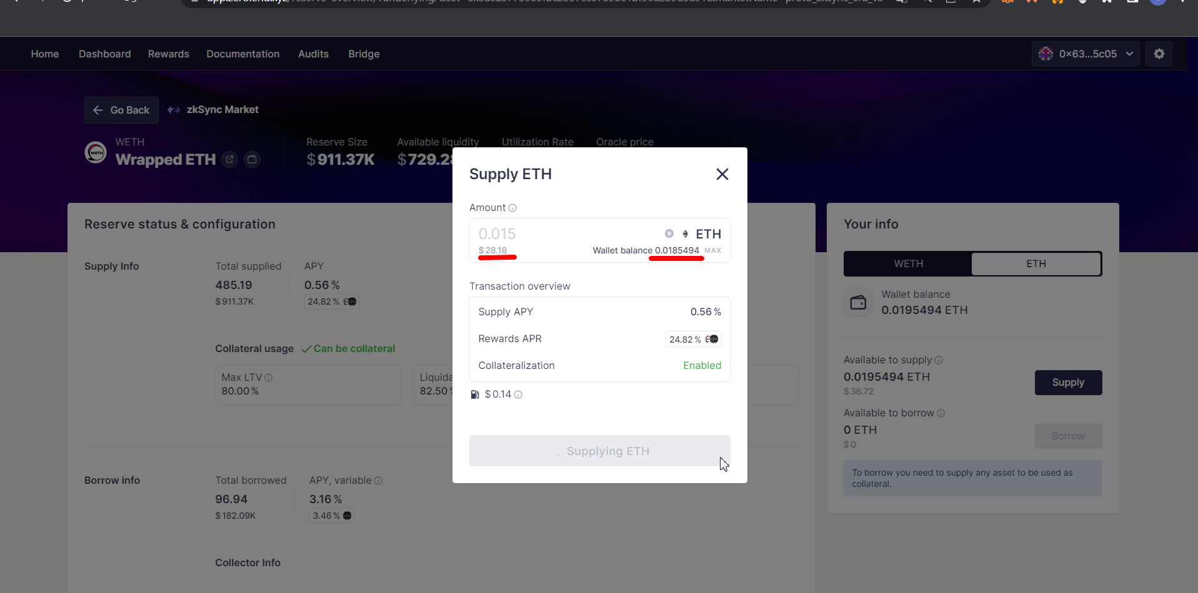Click the $28.18 amount value
The height and width of the screenshot is (593, 1198).
[x=492, y=250]
